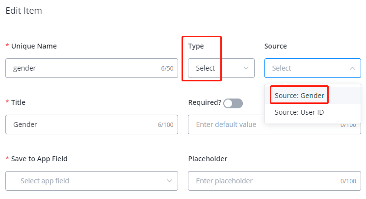Image resolution: width=366 pixels, height=199 pixels.
Task: Expand the Select app field dropdown
Action: pos(92,181)
